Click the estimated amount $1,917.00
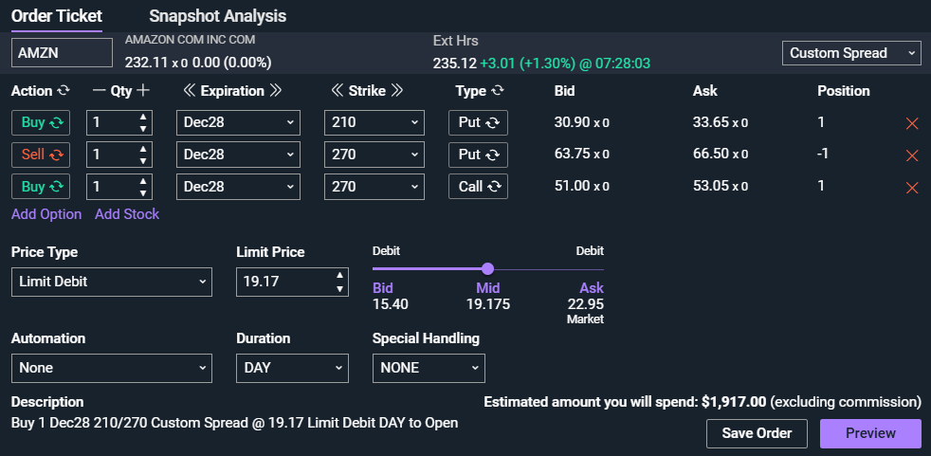 point(733,402)
